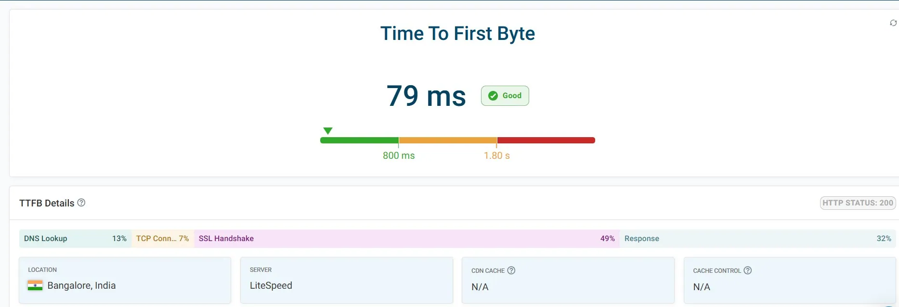Click the CACHE CONTROL label
The image size is (899, 307).
coord(717,271)
